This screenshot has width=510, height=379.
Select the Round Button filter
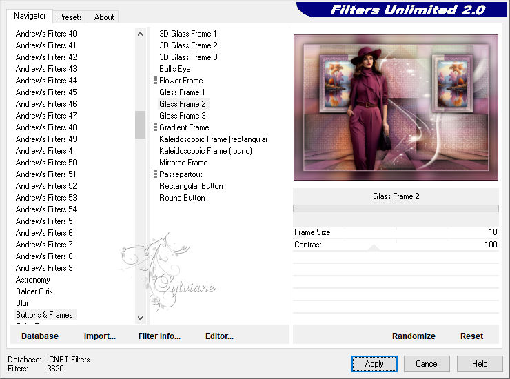pos(182,198)
